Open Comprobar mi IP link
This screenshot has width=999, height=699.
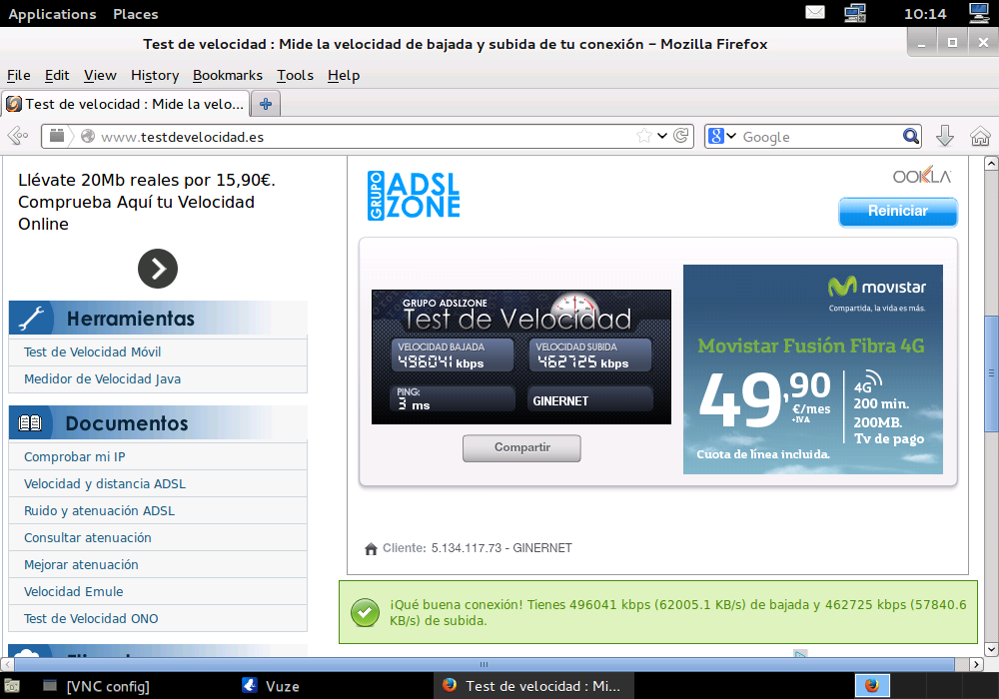[x=75, y=456]
